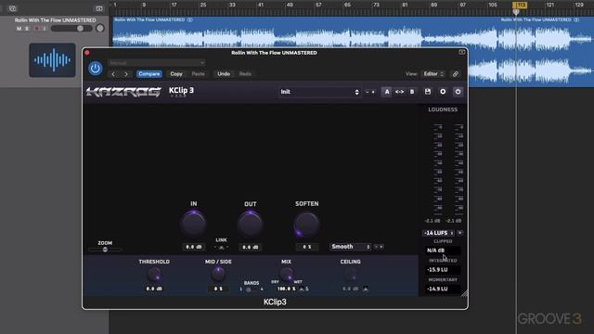The width and height of the screenshot is (594, 334).
Task: Click track header right toolbar icon
Action: pyautogui.click(x=99, y=8)
